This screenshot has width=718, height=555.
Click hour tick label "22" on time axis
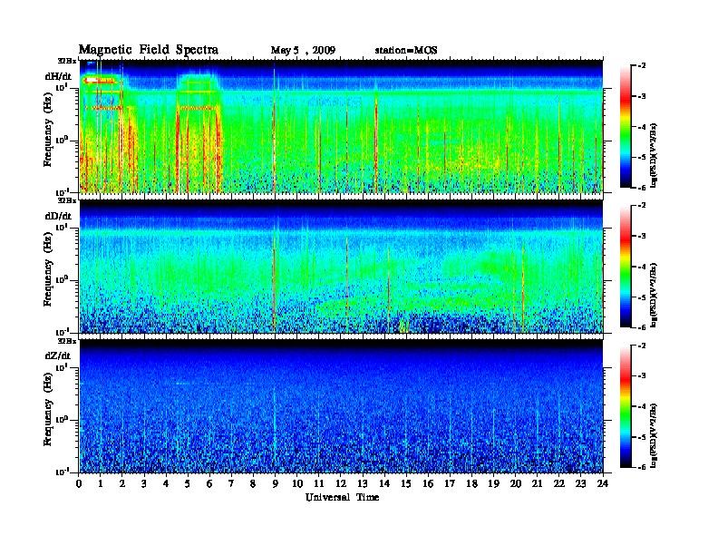click(x=559, y=483)
